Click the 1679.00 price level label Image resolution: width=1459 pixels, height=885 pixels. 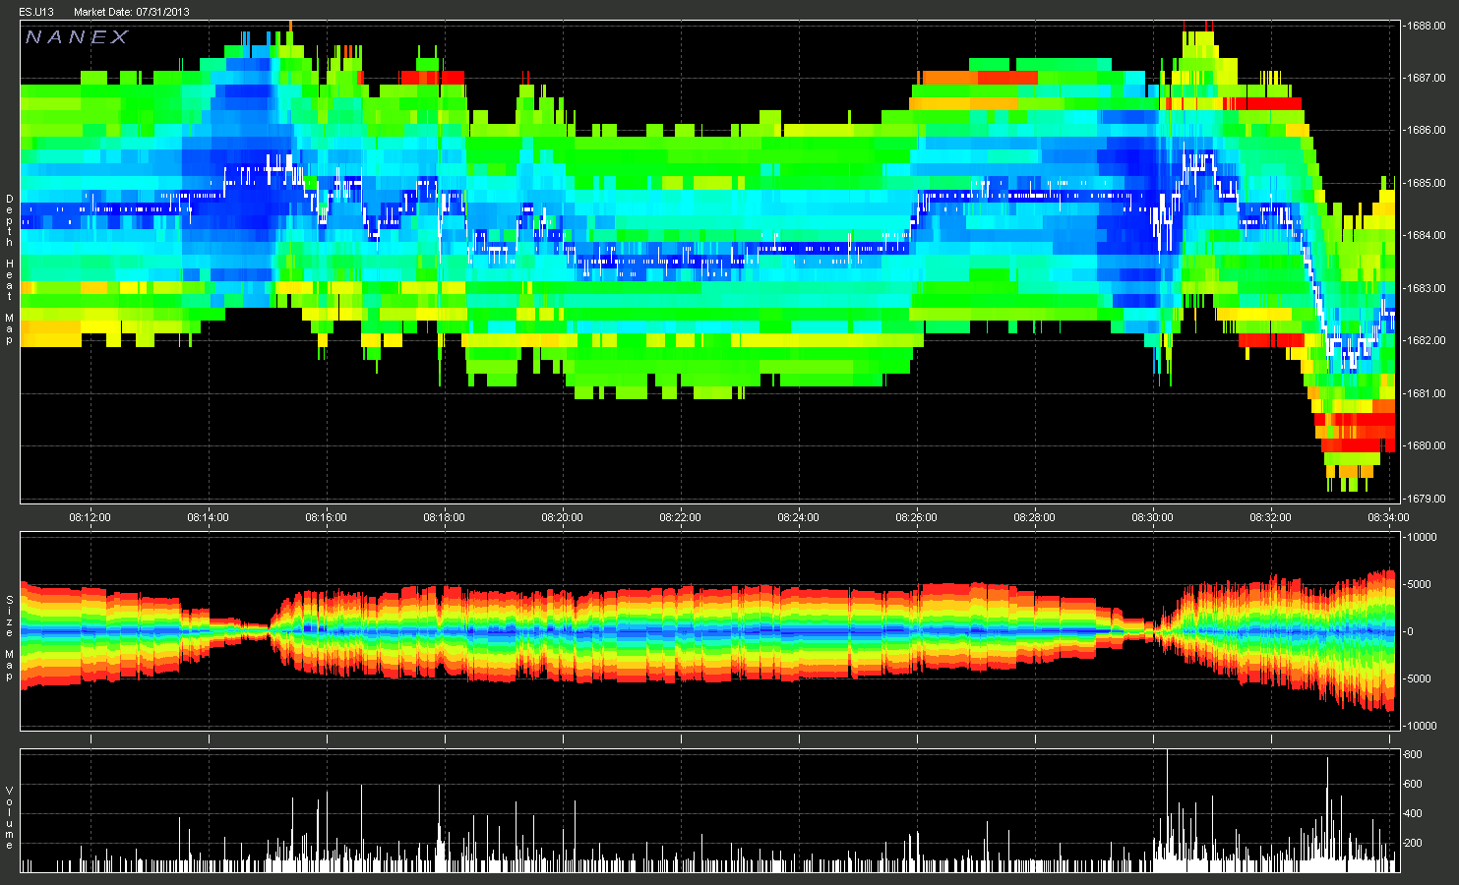(x=1426, y=499)
